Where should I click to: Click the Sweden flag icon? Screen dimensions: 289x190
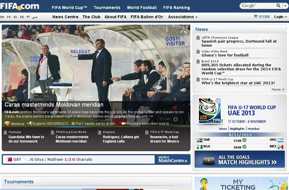click(x=200, y=140)
